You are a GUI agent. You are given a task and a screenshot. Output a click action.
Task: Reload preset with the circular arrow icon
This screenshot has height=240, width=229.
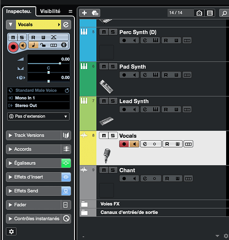(67, 90)
